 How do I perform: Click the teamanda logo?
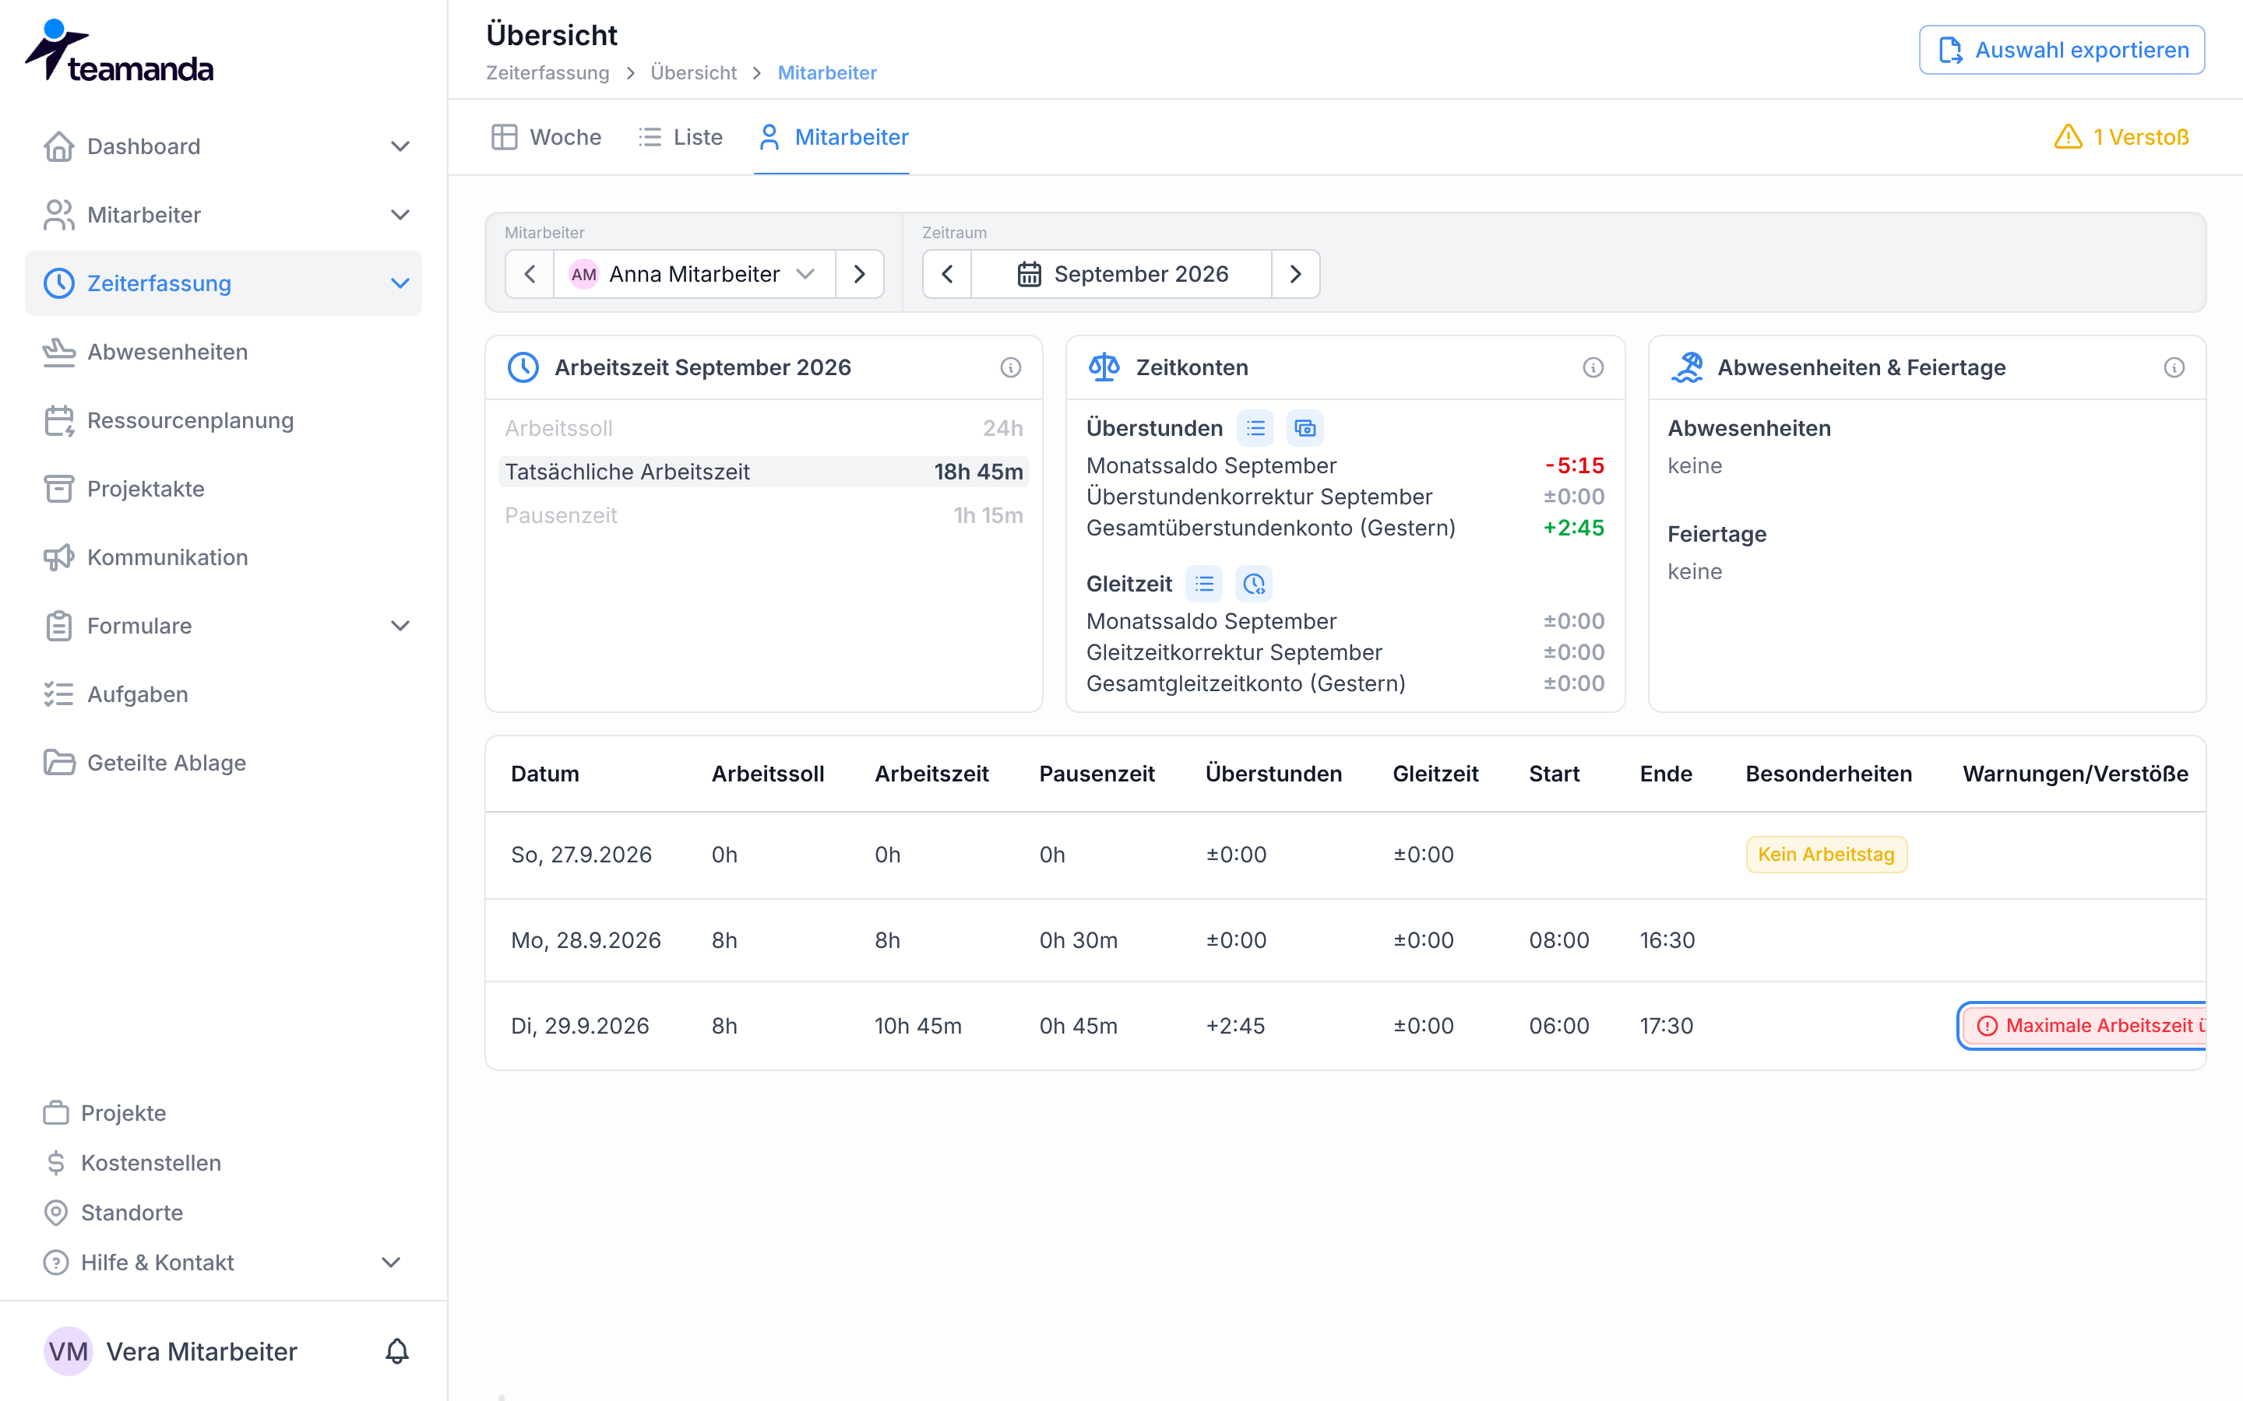pyautogui.click(x=120, y=51)
